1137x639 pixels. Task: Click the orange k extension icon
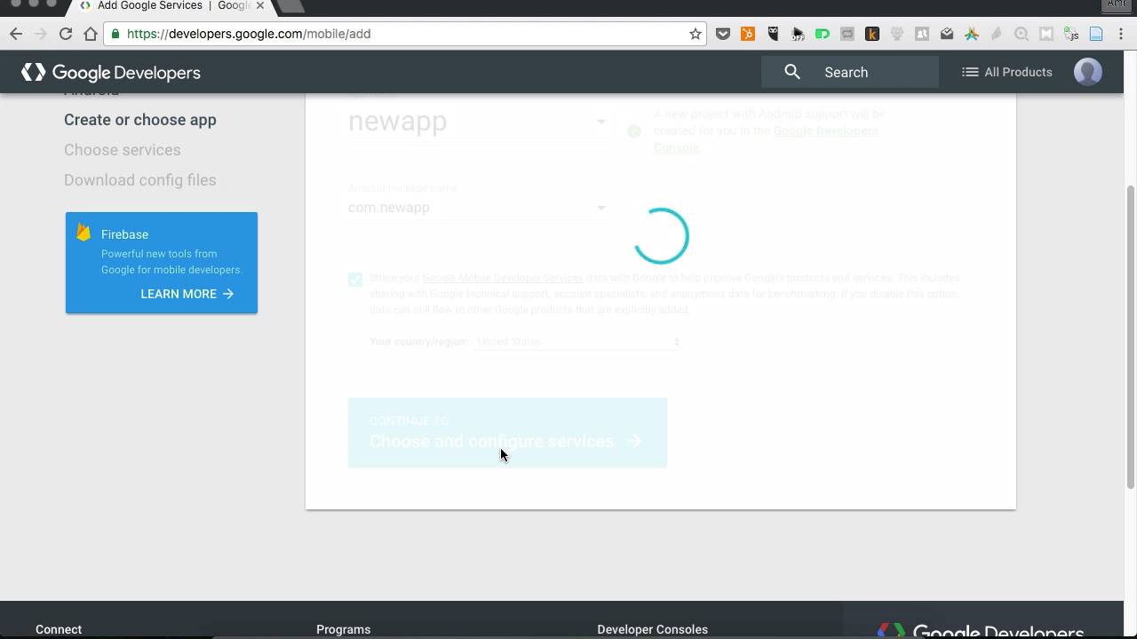click(x=872, y=34)
